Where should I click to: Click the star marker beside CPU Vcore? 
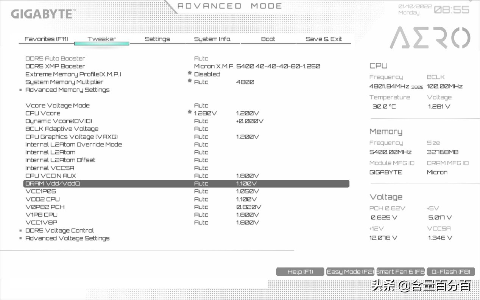point(189,112)
